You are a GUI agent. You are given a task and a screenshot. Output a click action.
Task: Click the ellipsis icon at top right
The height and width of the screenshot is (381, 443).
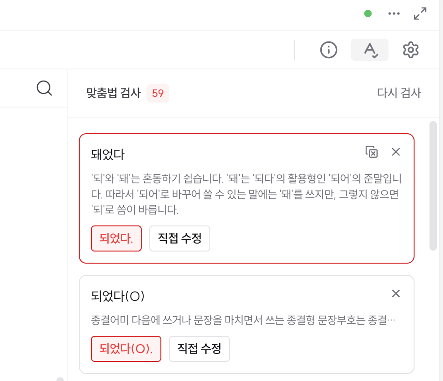coord(394,14)
